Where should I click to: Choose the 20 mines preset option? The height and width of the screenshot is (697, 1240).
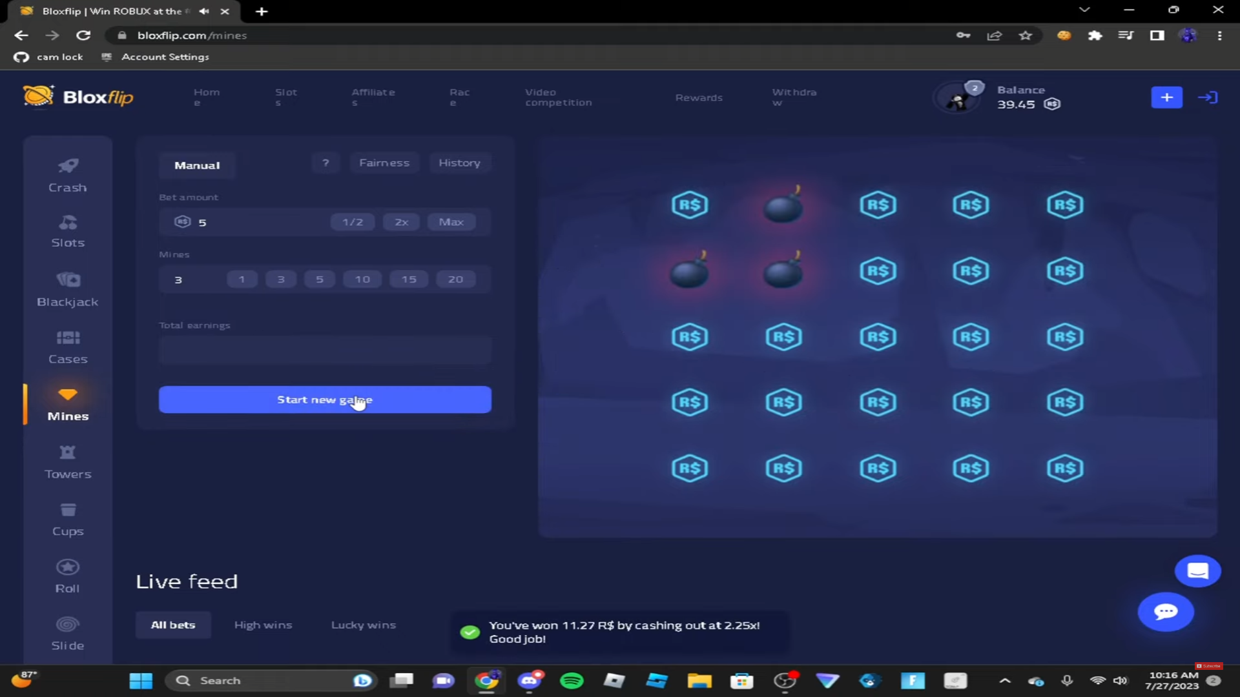tap(455, 279)
